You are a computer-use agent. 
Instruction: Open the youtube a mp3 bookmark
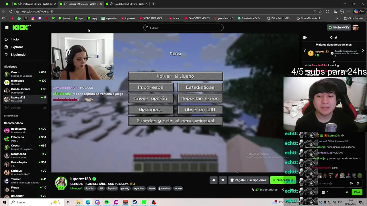224,18
